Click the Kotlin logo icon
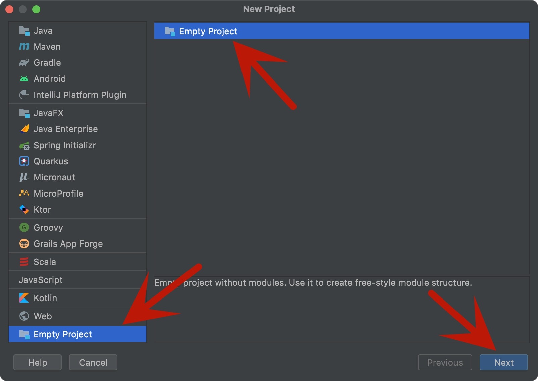This screenshot has width=538, height=381. pos(24,298)
